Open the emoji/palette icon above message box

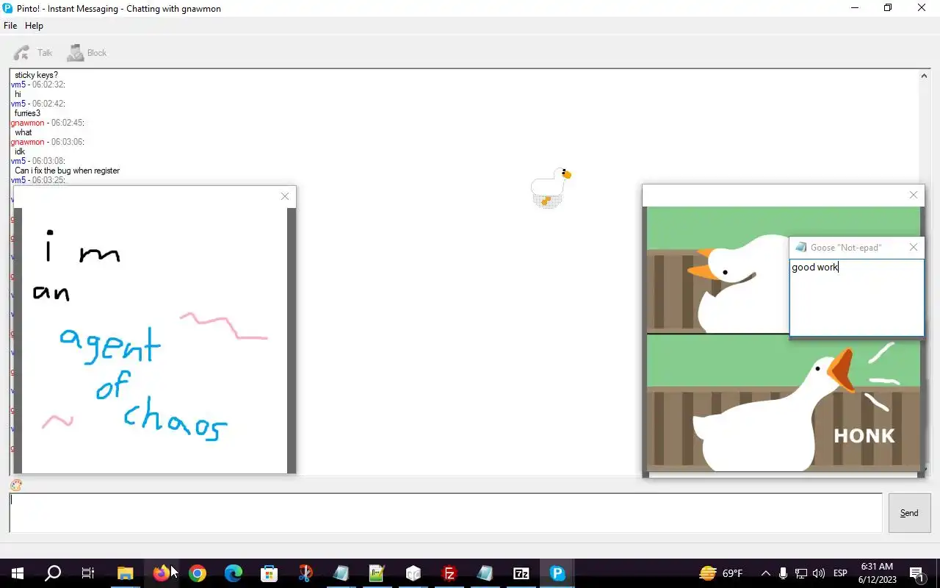pyautogui.click(x=16, y=485)
